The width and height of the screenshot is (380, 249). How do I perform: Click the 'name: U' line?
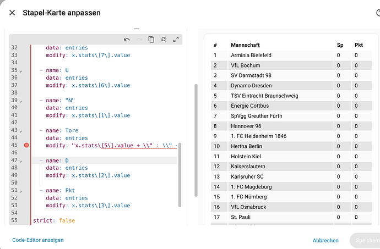[54, 70]
